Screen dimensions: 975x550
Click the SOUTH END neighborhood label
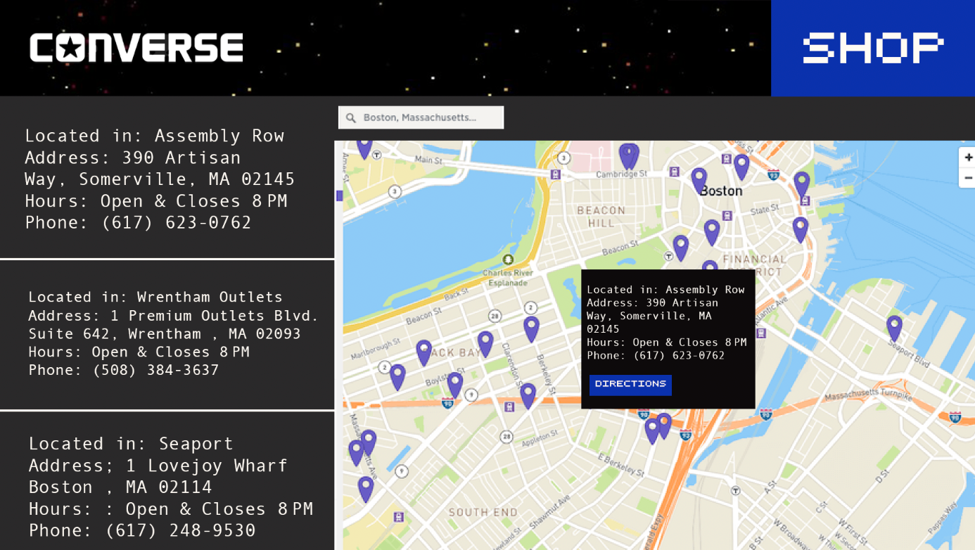coord(483,512)
